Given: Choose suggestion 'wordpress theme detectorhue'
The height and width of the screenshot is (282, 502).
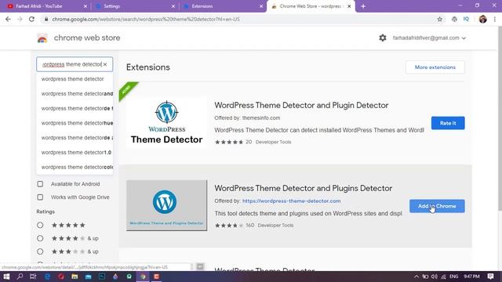Looking at the screenshot, I should coord(75,123).
